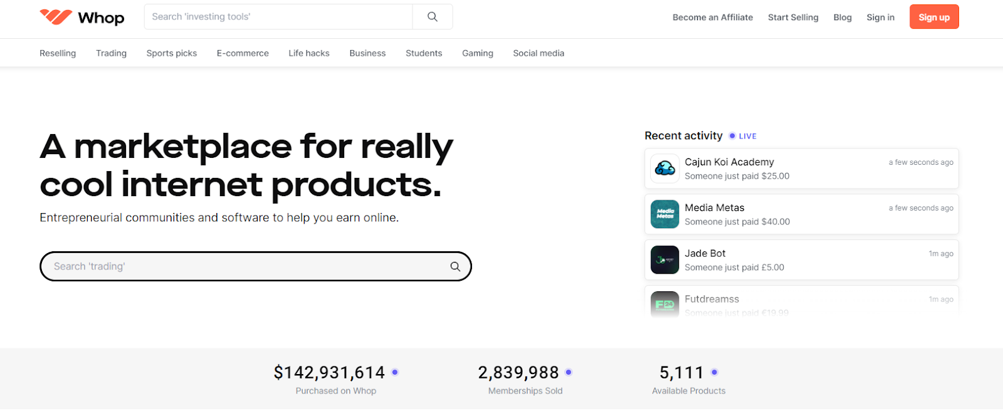The height and width of the screenshot is (416, 1003).
Task: Open the Media Metas logo thumbnail
Action: [x=664, y=214]
